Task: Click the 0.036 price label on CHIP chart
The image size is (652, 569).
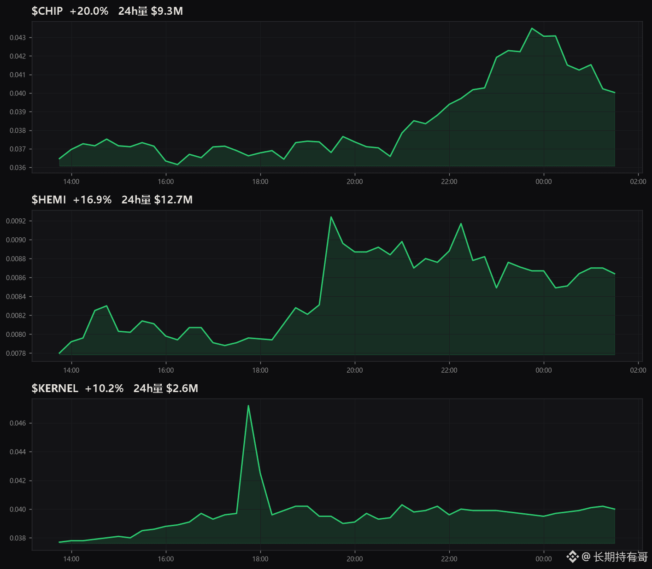Action: click(x=18, y=168)
